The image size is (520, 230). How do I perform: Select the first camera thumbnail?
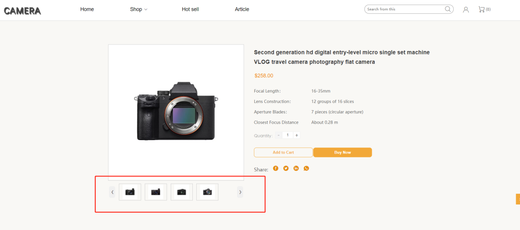click(130, 192)
